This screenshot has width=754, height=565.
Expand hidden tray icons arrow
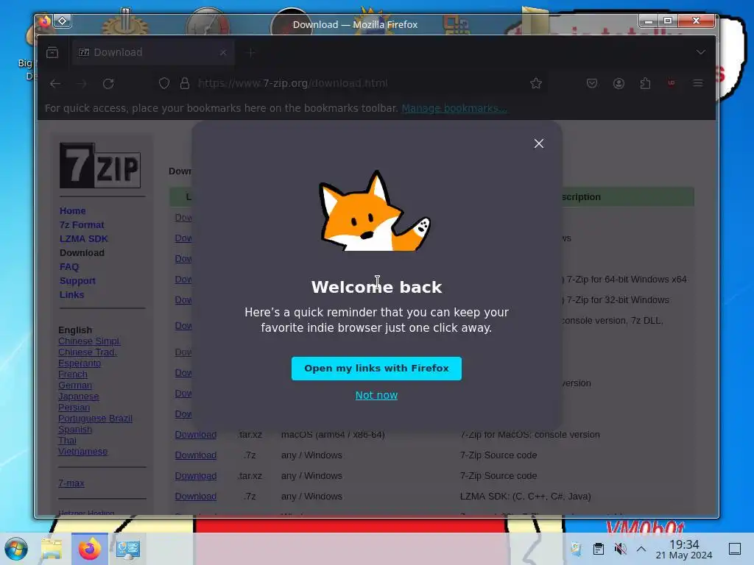[641, 549]
